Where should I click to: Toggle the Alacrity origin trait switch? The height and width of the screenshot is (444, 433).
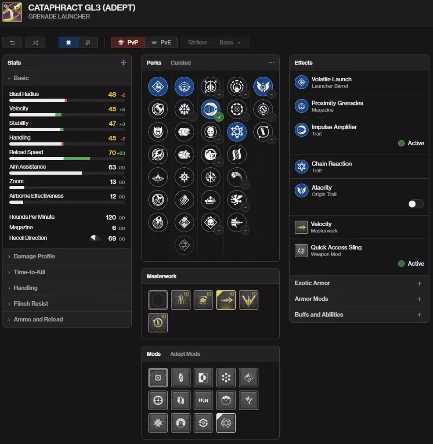416,204
